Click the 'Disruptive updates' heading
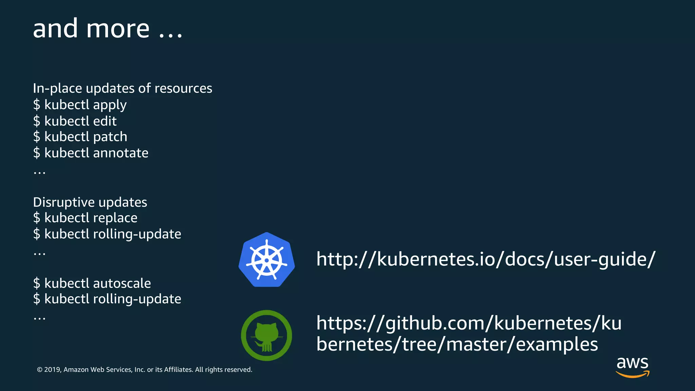Viewport: 695px width, 391px height. (x=90, y=202)
